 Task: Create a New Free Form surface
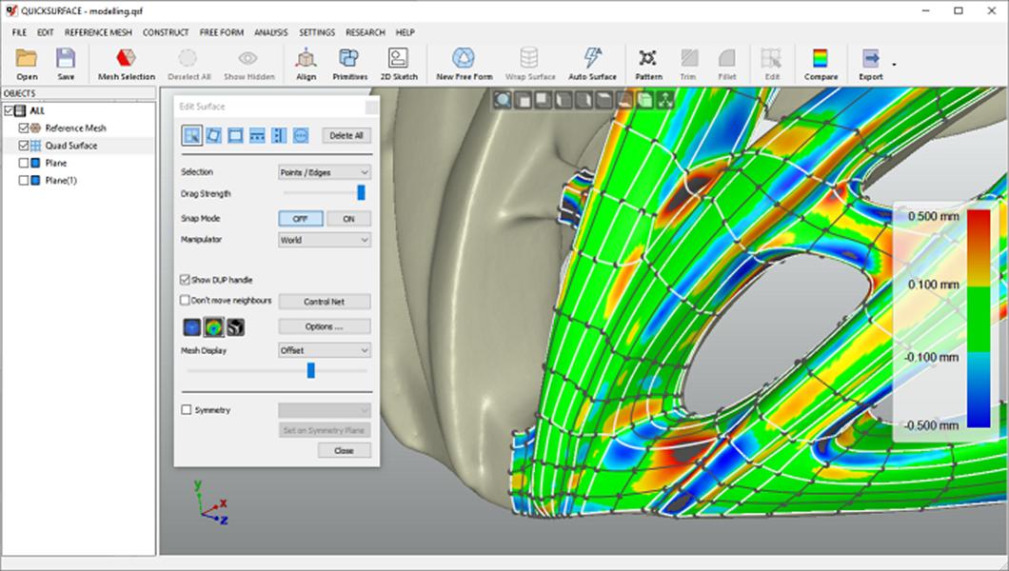[x=464, y=59]
